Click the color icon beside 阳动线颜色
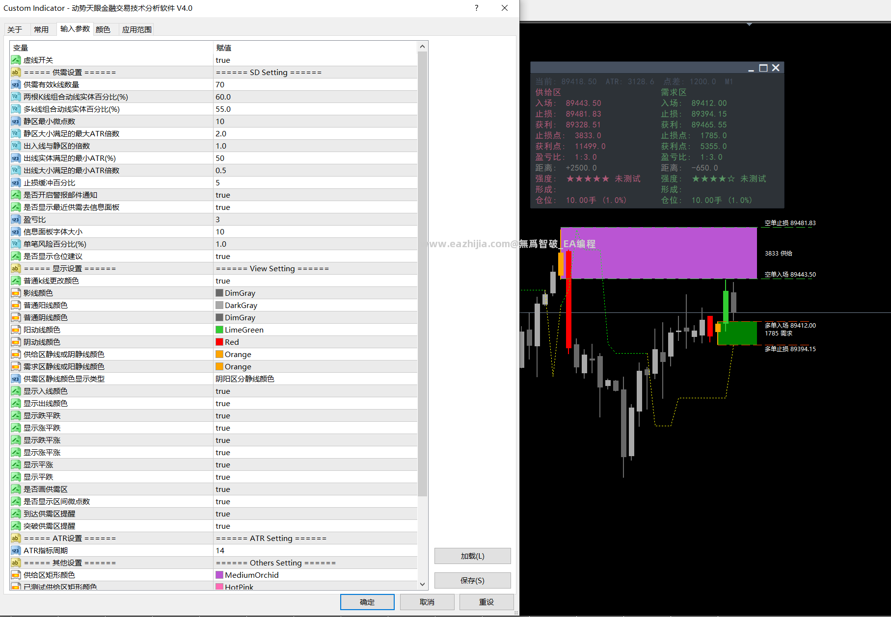This screenshot has width=891, height=617. tap(16, 330)
